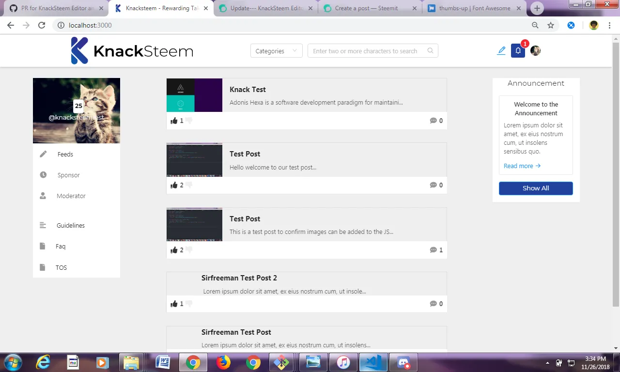
Task: Open the Knack Test post title
Action: pyautogui.click(x=248, y=90)
